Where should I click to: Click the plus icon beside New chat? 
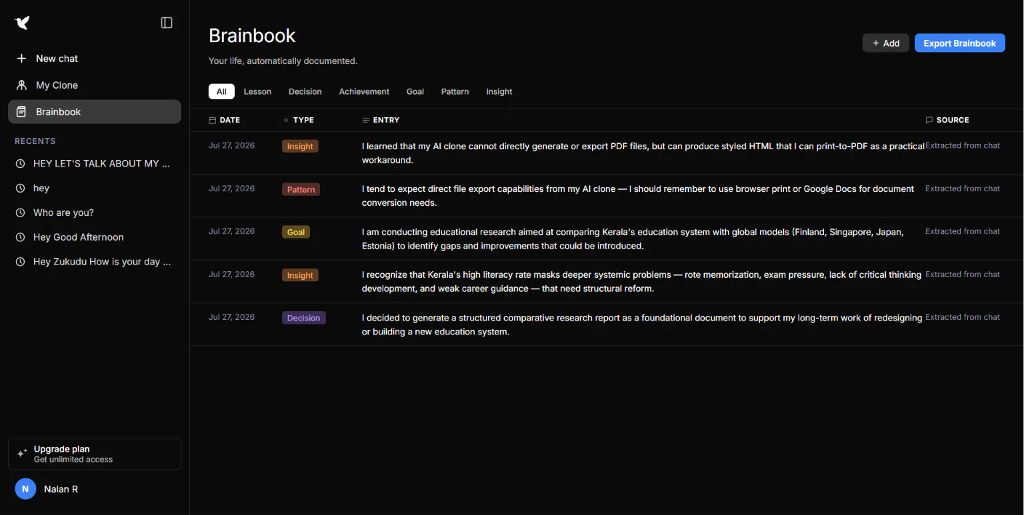click(x=21, y=59)
